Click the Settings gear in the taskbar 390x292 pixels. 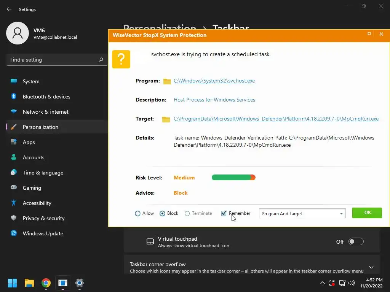coord(80,283)
